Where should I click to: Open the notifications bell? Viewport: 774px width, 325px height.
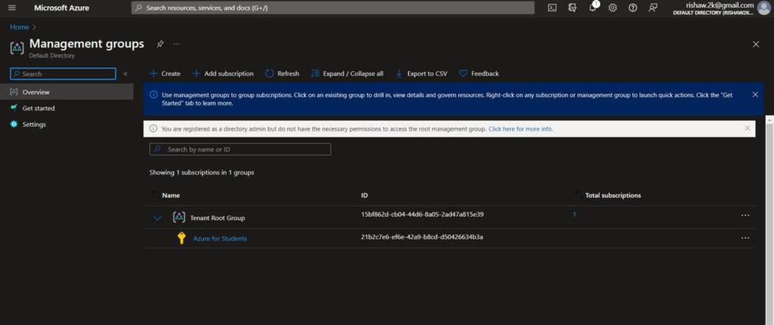(x=593, y=8)
